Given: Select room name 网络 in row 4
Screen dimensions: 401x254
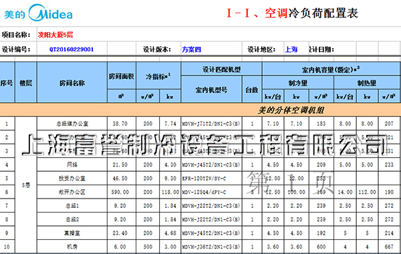Looking at the screenshot, I should 72,164.
